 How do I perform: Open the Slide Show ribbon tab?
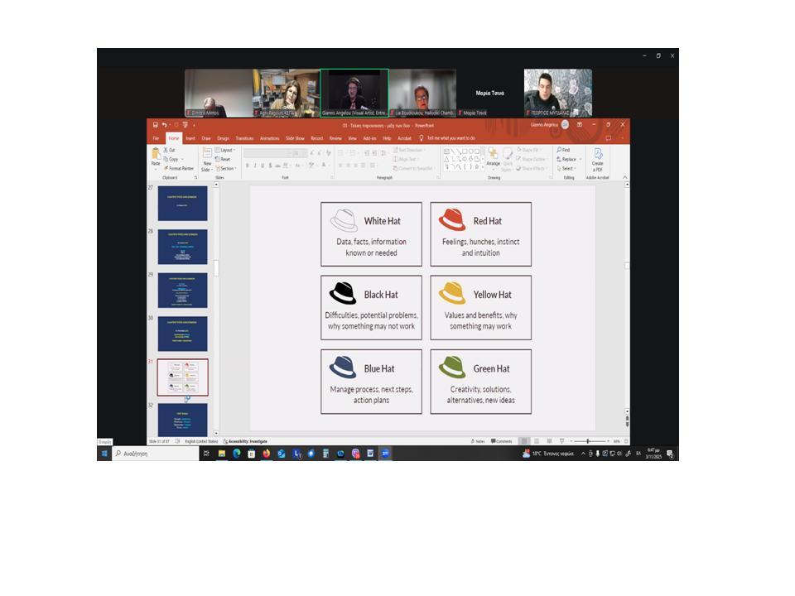(295, 138)
